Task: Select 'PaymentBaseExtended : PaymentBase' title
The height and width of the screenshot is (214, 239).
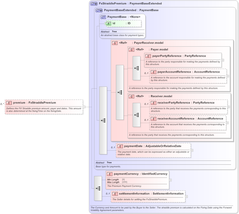Action: coord(131,10)
